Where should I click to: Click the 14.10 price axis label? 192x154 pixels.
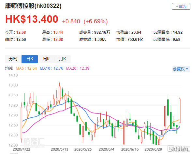point(13,75)
